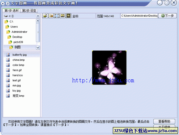Click the hand.ico file icon
Image resolution: width=179 pixels, height=135 pixels.
[8, 75]
